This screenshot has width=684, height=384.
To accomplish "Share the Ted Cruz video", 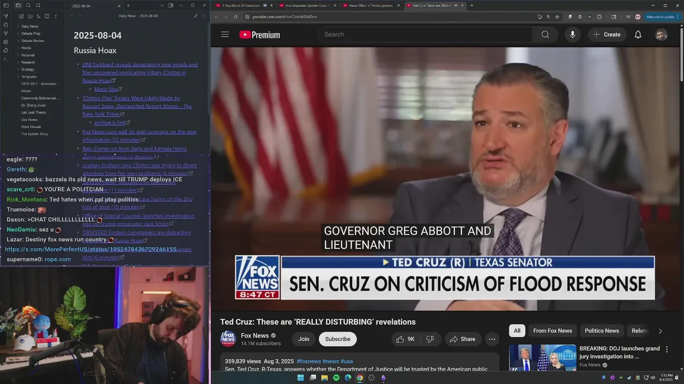I will (x=463, y=339).
